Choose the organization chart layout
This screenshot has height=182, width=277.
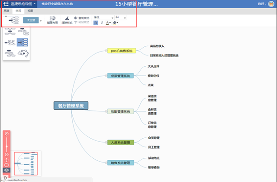click(10, 53)
